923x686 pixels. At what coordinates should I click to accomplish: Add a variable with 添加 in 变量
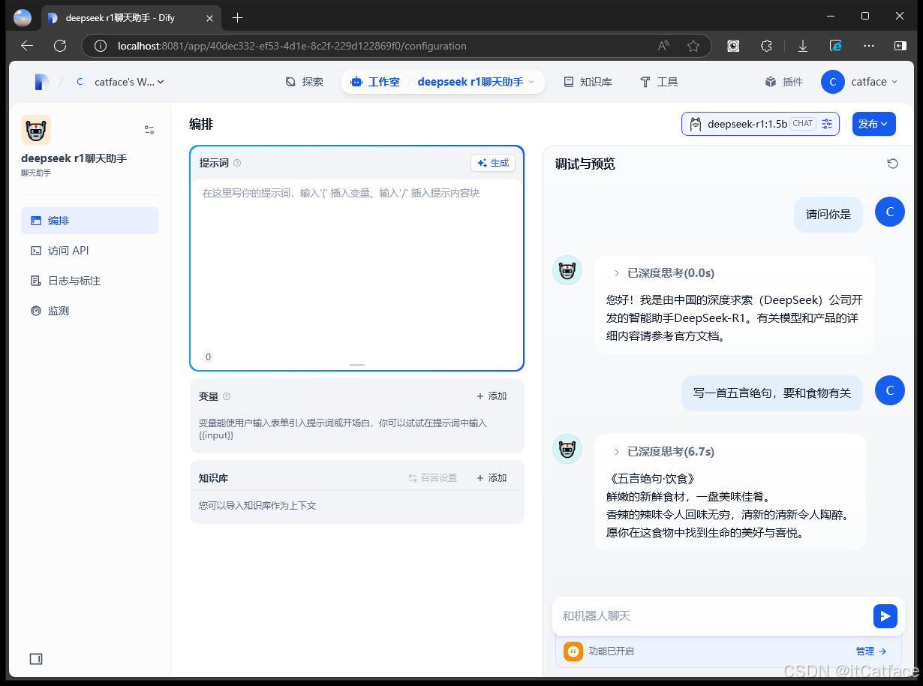[492, 396]
